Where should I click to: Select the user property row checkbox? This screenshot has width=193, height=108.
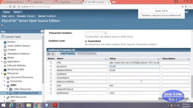click(51, 85)
